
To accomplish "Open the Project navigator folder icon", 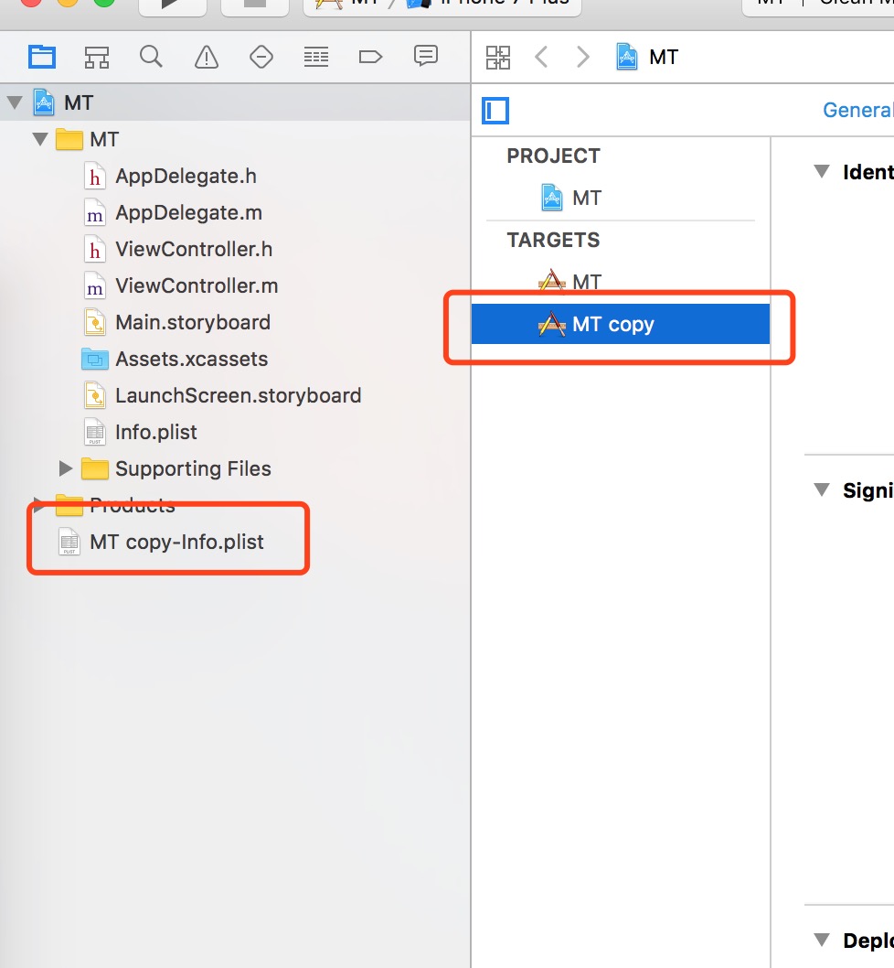I will (x=42, y=58).
